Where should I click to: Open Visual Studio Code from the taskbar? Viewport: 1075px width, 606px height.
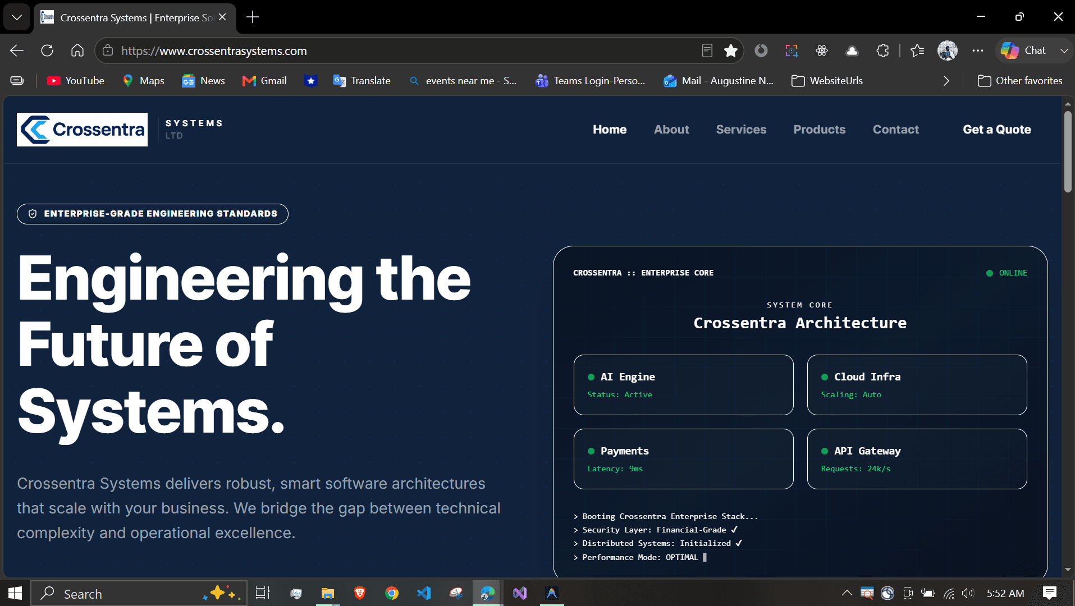[x=424, y=593]
